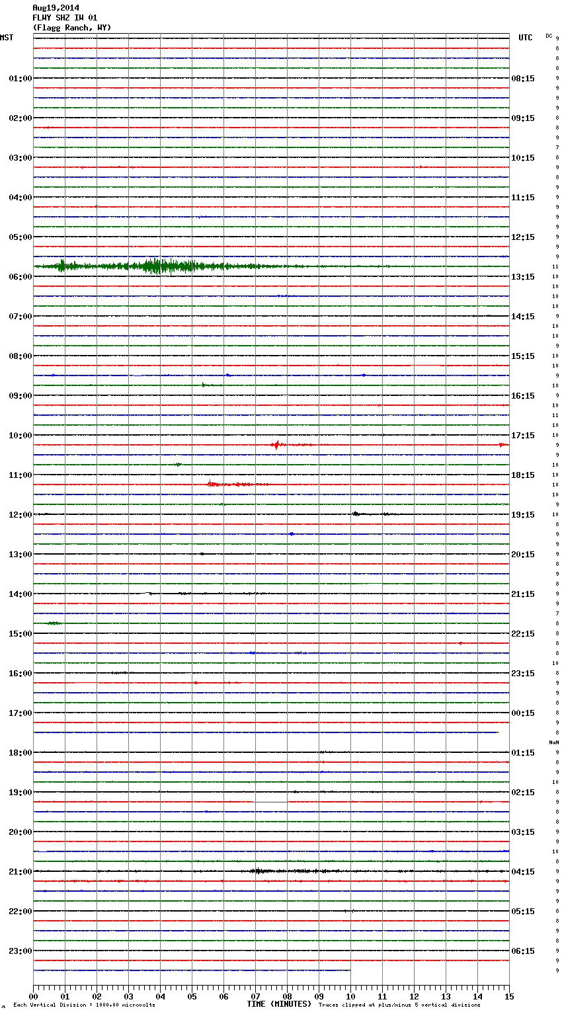This screenshot has width=562, height=1014.
Task: Click minute tick 14 on the bottom axis
Action: (477, 996)
